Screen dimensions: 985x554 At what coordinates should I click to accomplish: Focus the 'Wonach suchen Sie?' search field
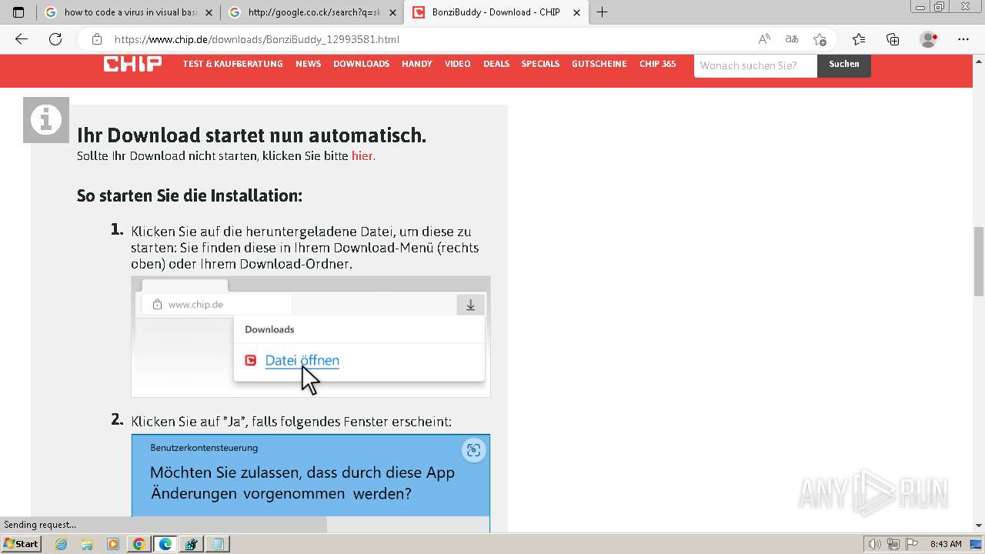756,65
